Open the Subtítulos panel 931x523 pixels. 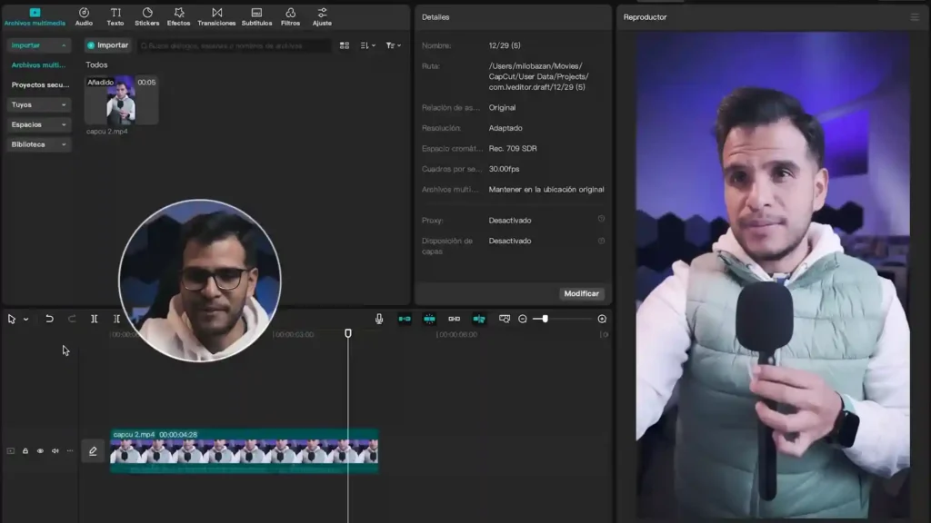pyautogui.click(x=255, y=15)
